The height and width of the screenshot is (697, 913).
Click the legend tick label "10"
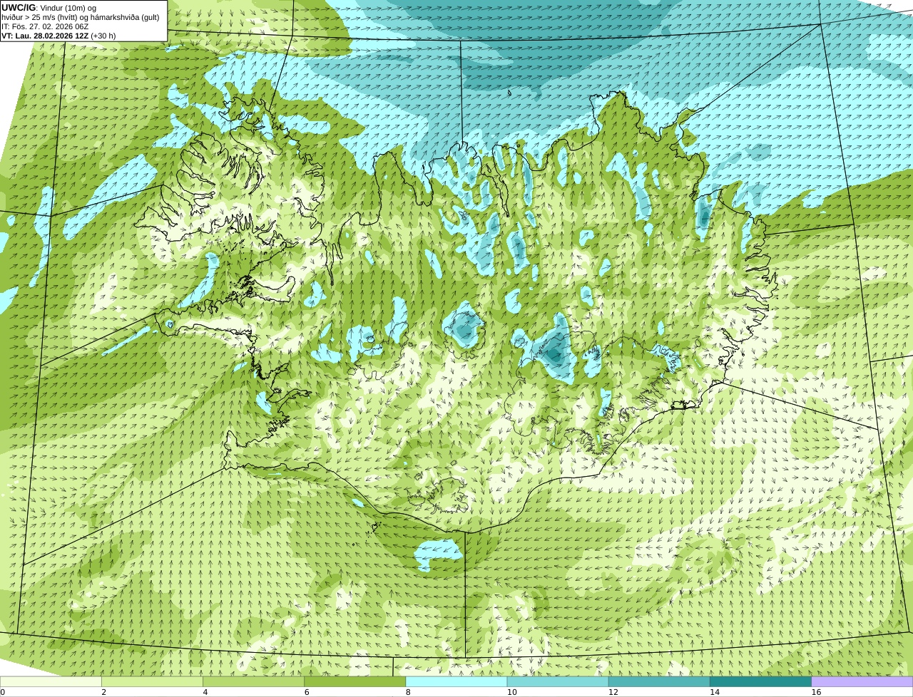(511, 692)
